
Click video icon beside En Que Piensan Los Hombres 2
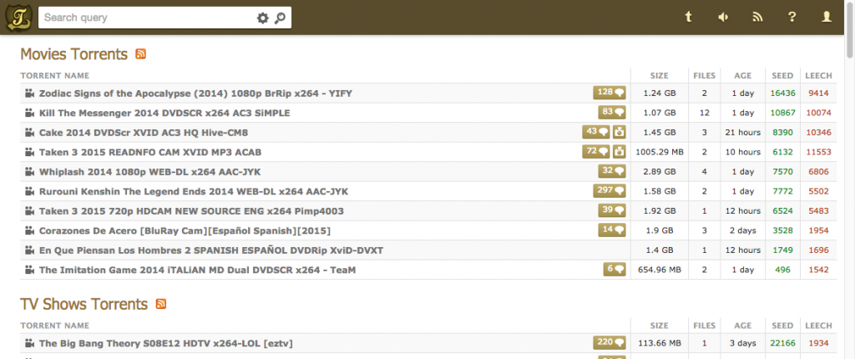point(29,250)
